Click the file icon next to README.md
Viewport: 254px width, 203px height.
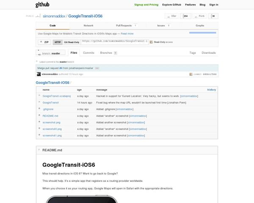39,115
